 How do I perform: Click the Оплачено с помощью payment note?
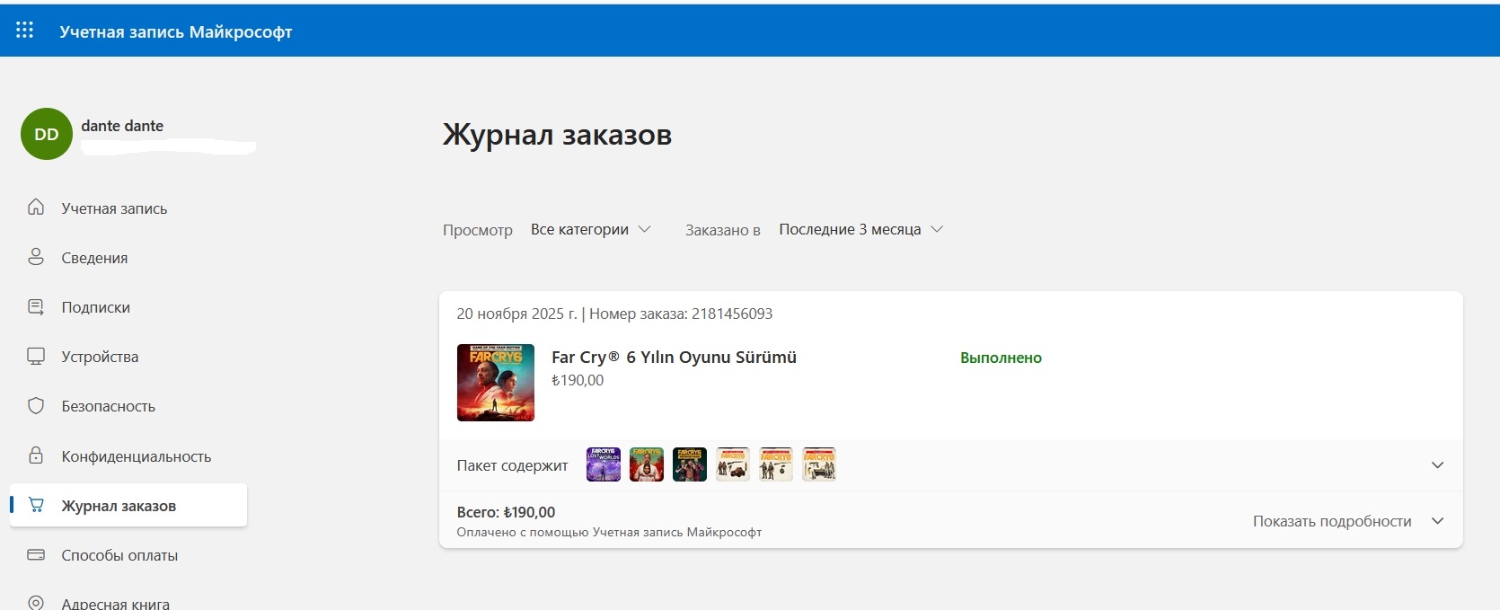click(609, 532)
